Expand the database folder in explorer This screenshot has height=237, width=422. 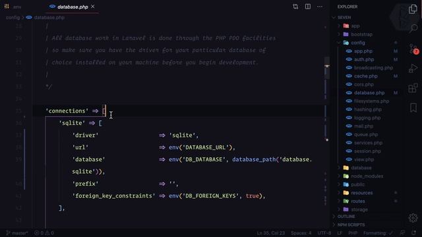[x=361, y=168]
